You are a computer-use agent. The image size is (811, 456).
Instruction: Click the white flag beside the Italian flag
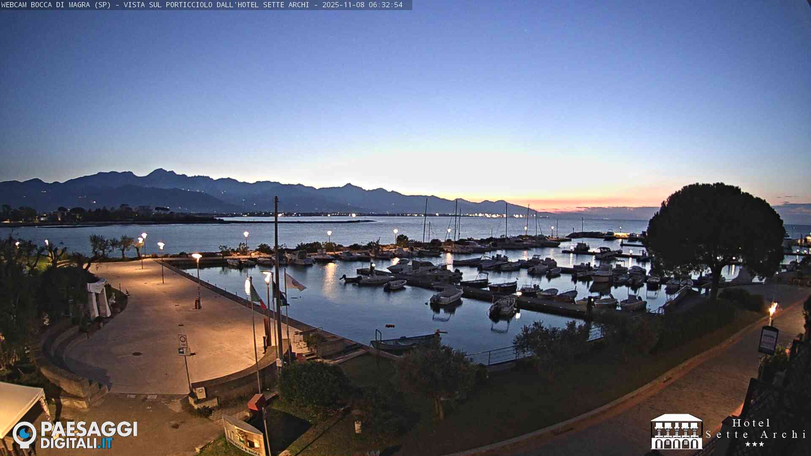pyautogui.click(x=294, y=282)
